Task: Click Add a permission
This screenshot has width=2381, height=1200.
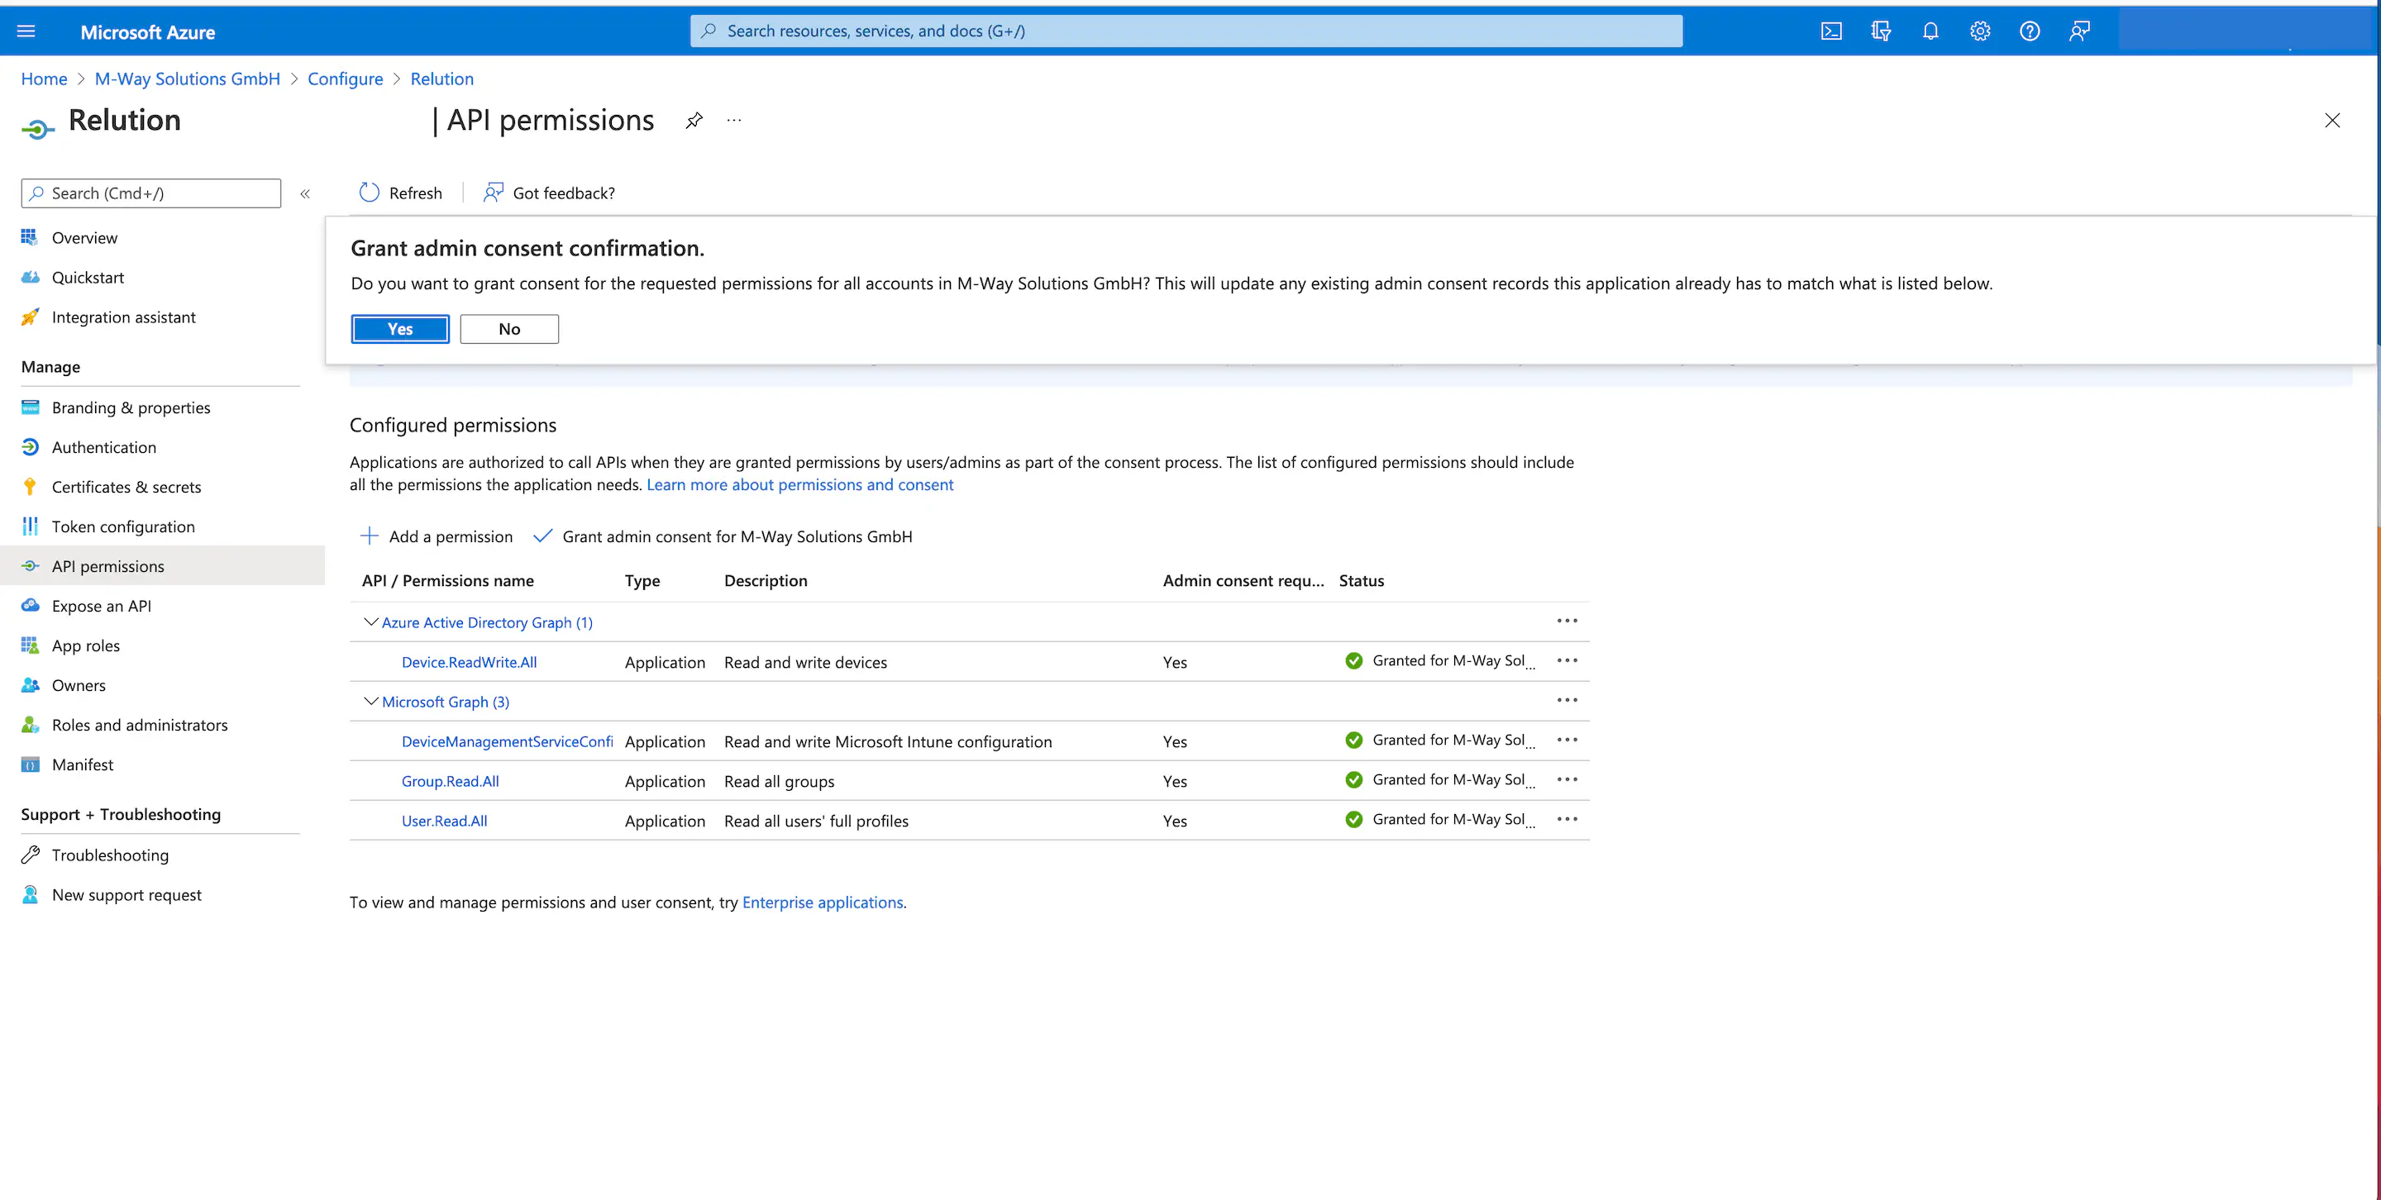Action: click(437, 536)
